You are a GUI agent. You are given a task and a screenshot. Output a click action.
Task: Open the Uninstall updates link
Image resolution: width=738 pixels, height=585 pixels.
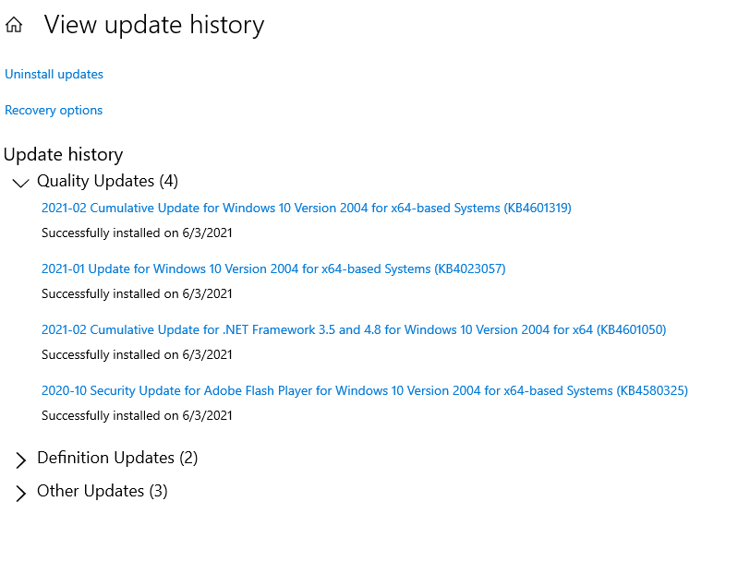[54, 74]
